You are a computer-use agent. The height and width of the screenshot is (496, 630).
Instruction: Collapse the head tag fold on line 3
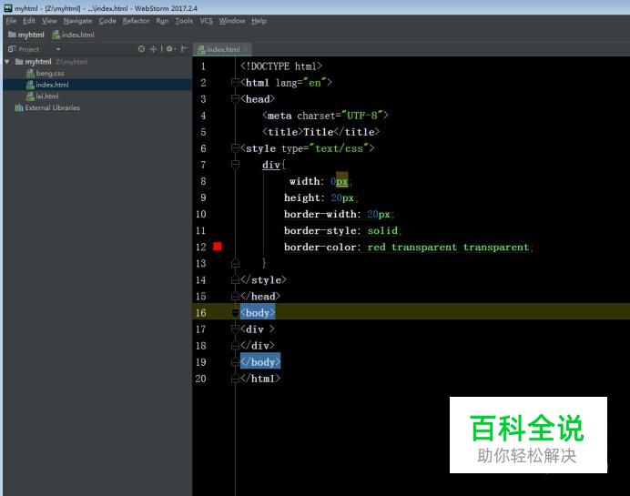click(236, 99)
